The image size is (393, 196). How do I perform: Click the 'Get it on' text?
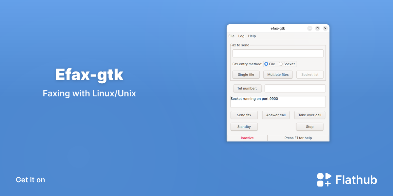point(30,180)
